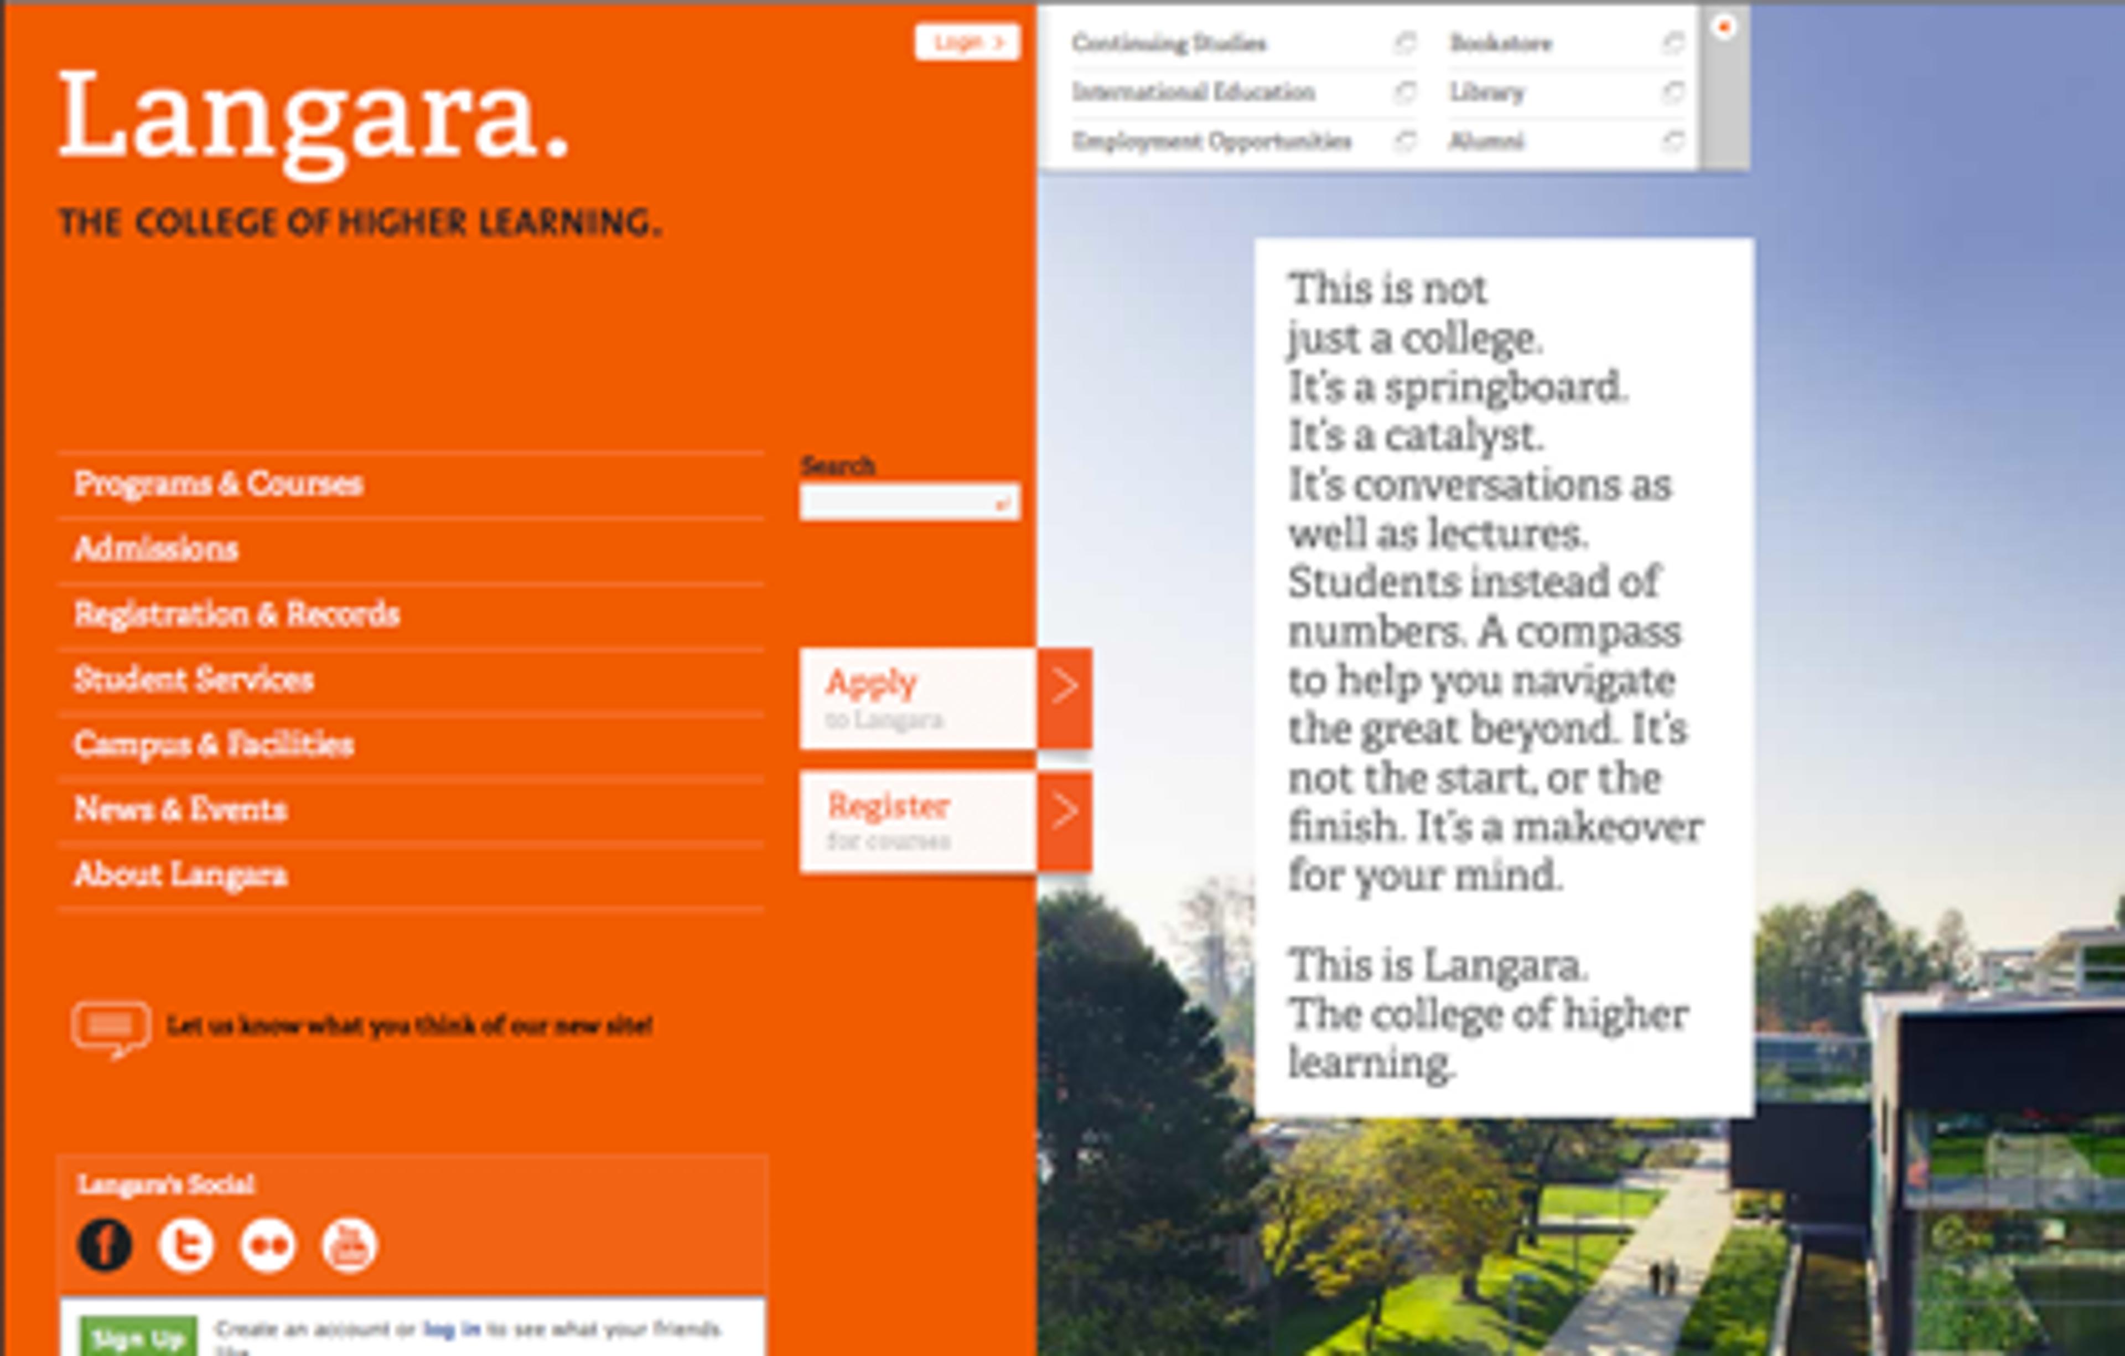Open the Programs & Courses menu

click(218, 484)
